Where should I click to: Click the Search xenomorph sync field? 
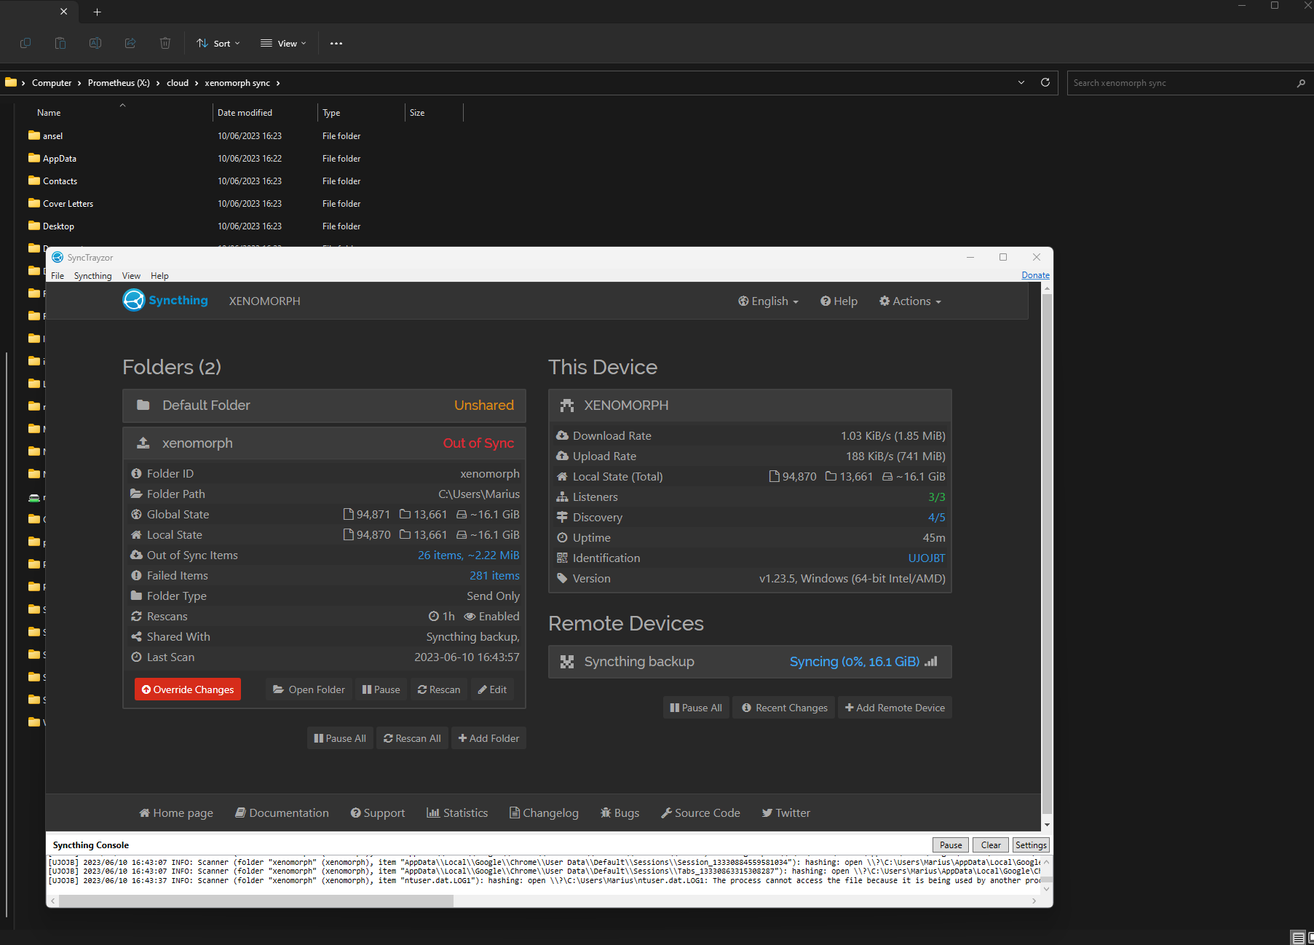(1179, 83)
